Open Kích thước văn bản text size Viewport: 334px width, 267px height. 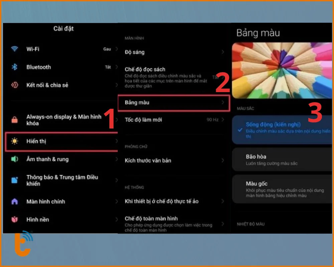point(174,161)
